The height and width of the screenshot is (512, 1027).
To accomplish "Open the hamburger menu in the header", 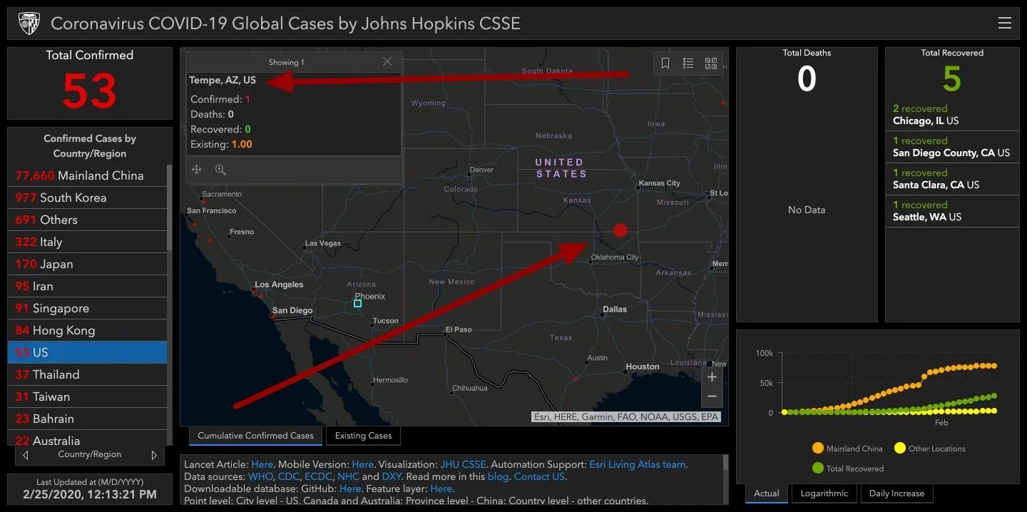I will pos(1004,24).
